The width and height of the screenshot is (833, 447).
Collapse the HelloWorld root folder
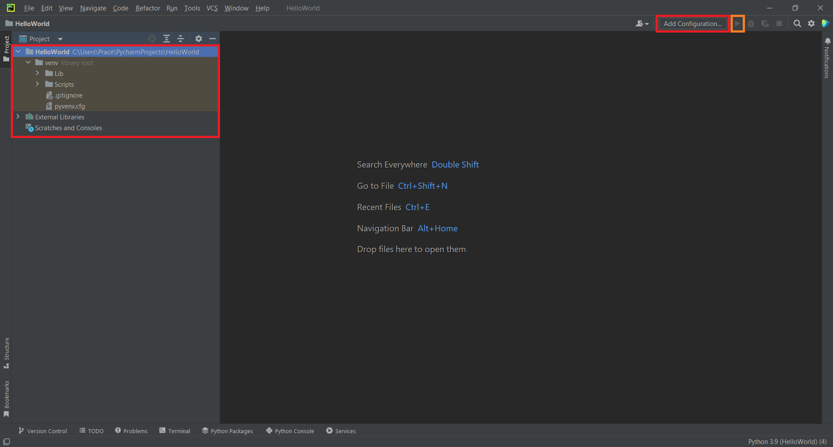[18, 52]
